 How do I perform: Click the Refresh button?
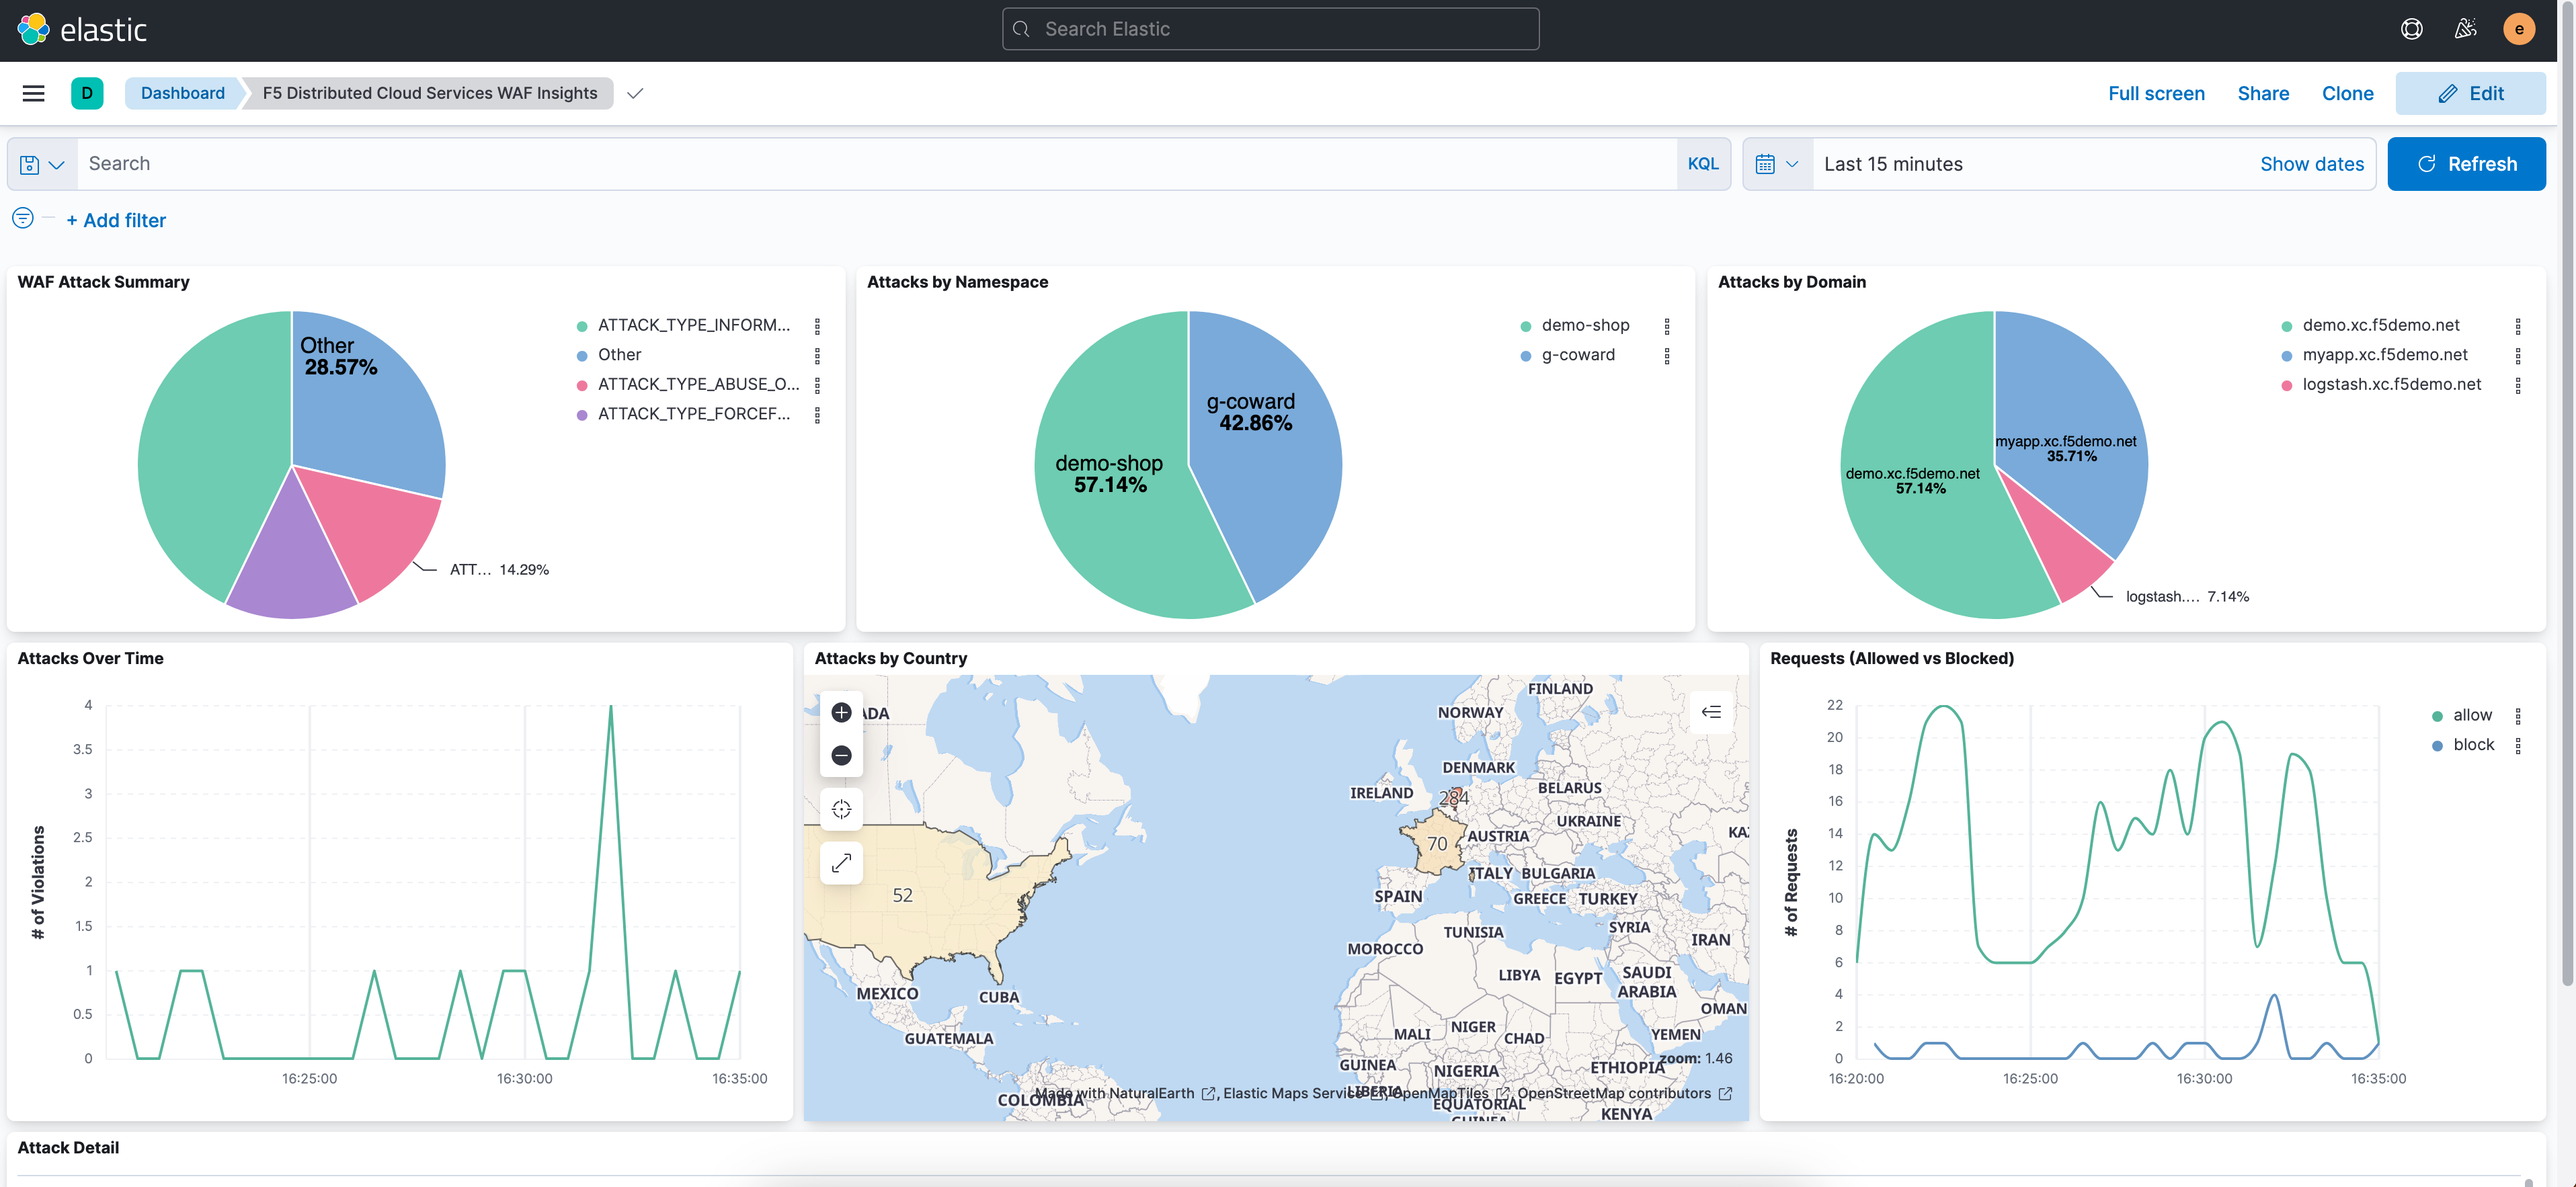2465,164
